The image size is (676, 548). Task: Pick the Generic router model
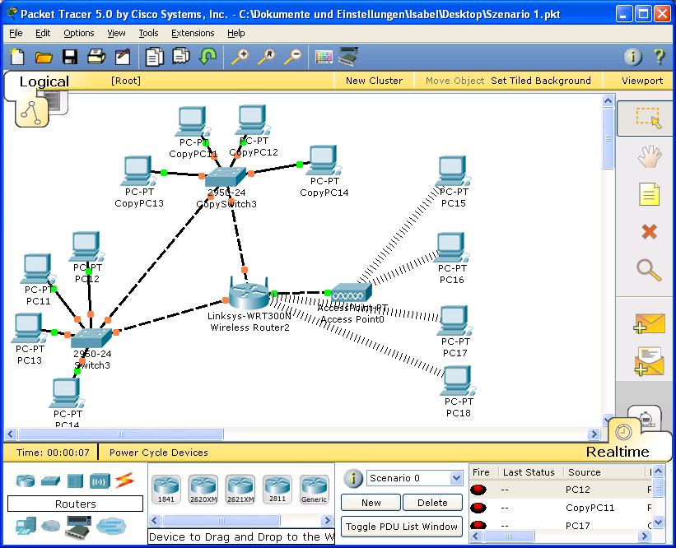(x=314, y=490)
